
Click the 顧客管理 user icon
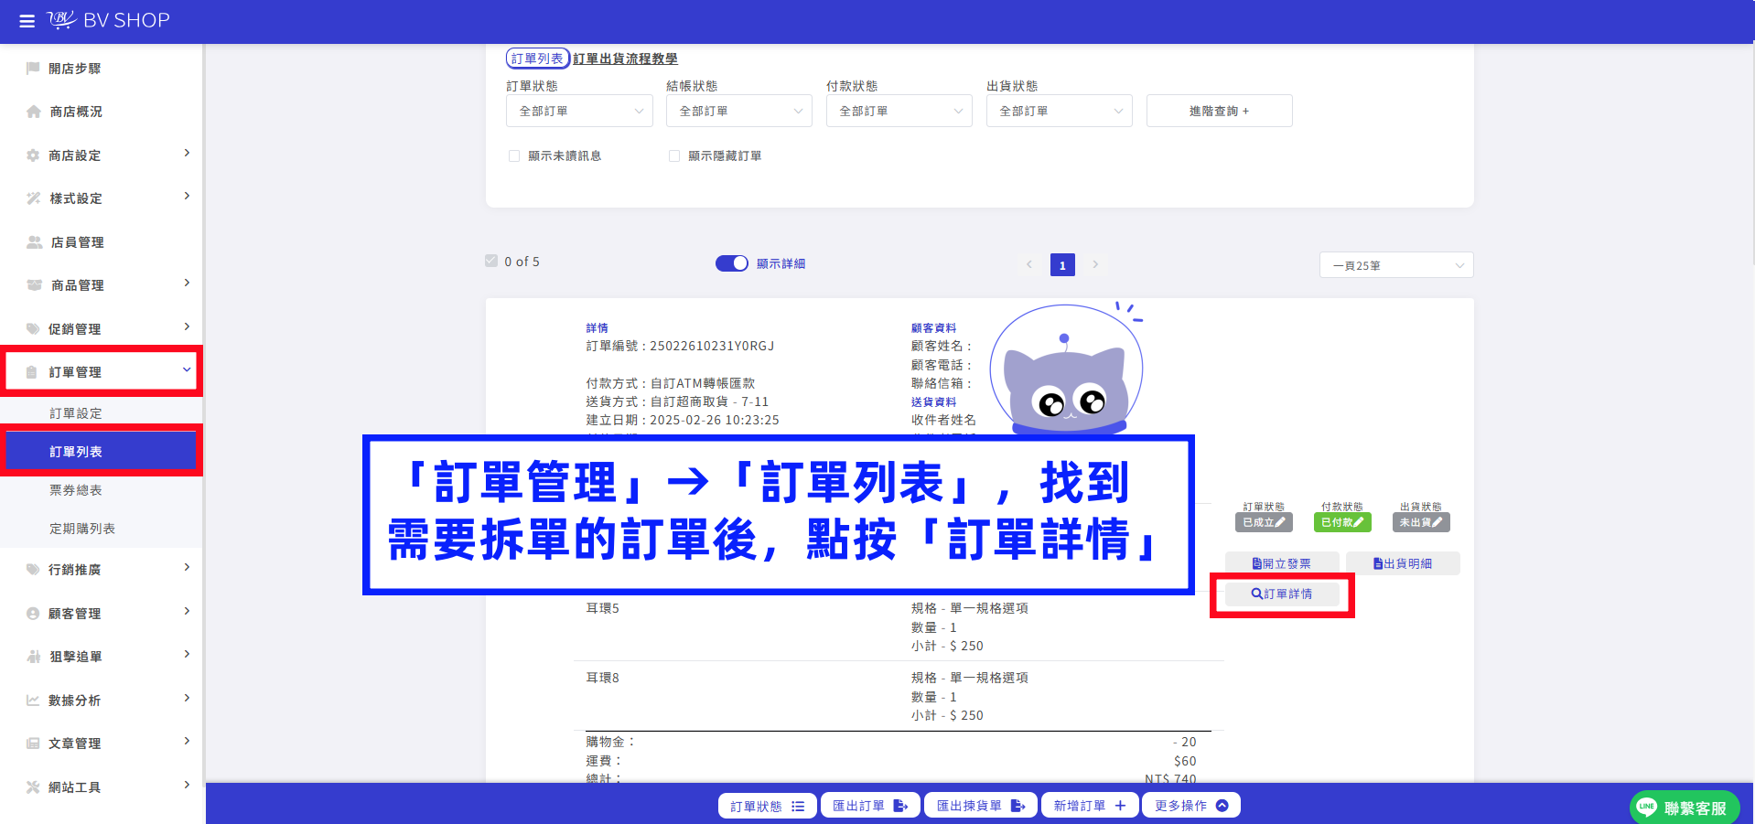coord(33,614)
